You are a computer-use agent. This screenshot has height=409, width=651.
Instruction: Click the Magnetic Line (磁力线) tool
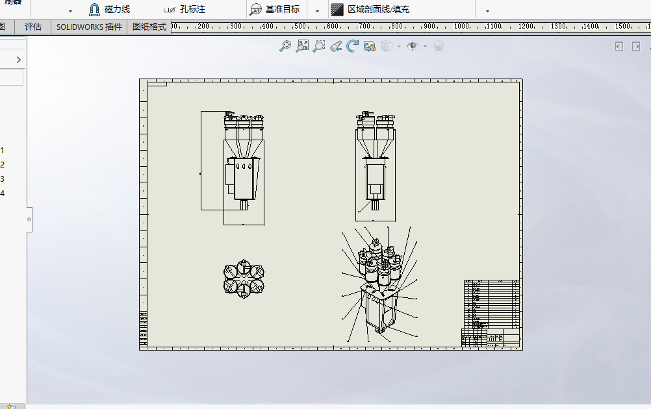[110, 9]
